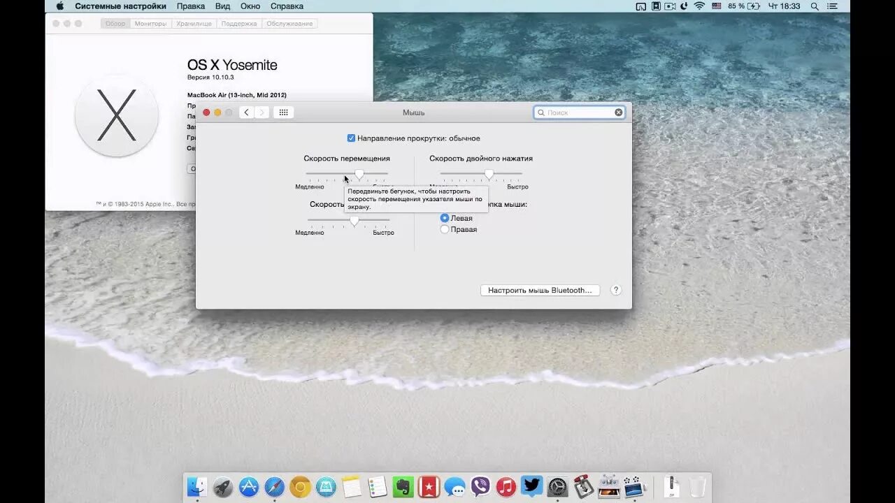The width and height of the screenshot is (895, 503).
Task: Open Системные настройки menu
Action: tap(121, 6)
